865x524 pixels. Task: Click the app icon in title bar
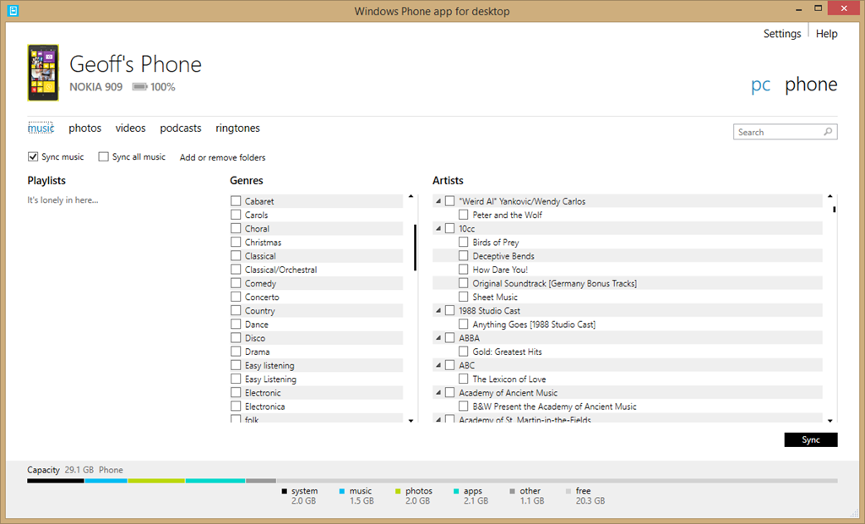point(12,11)
